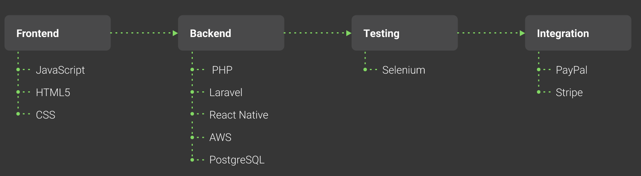The image size is (641, 176).
Task: Select PayPal under Integration
Action: click(x=571, y=70)
